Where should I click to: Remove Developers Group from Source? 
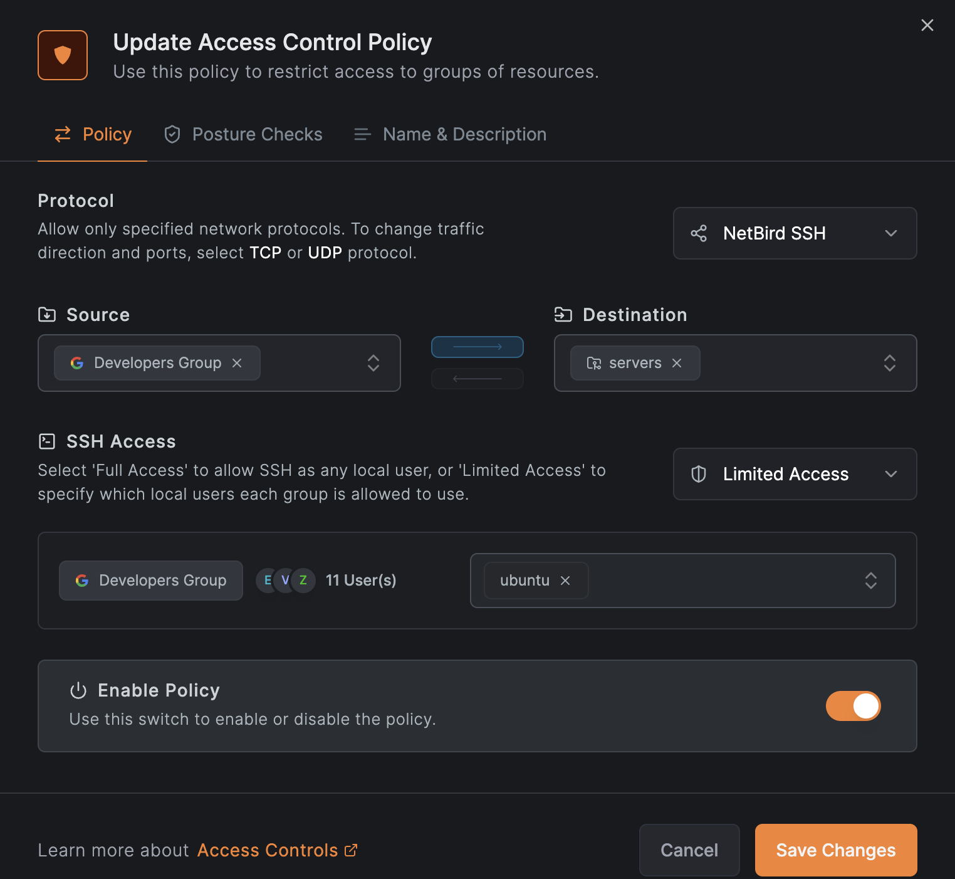click(237, 363)
